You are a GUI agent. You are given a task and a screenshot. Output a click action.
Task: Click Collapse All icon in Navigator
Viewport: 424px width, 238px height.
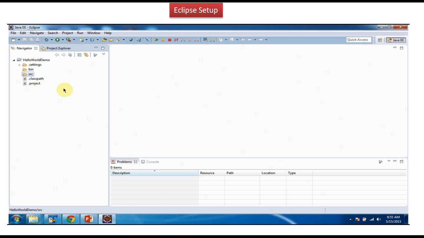click(79, 55)
